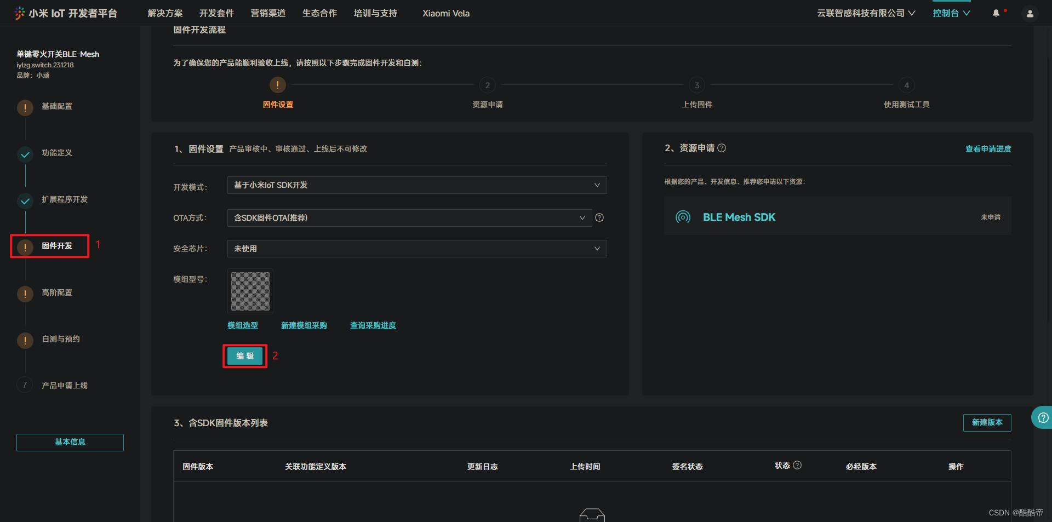Click the 编辑 button

click(245, 356)
